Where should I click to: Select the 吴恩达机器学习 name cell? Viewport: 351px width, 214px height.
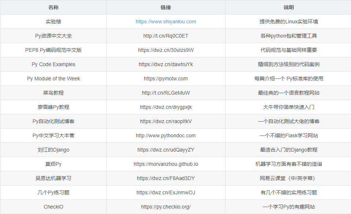(53, 178)
